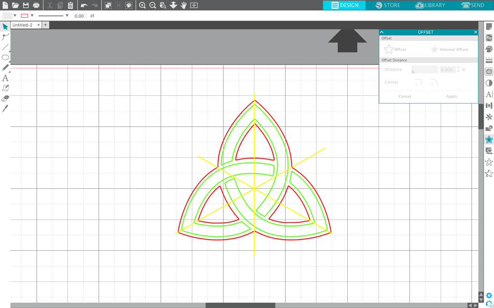Open preferences with the teal gear icon
This screenshot has width=494, height=308.
(x=489, y=296)
